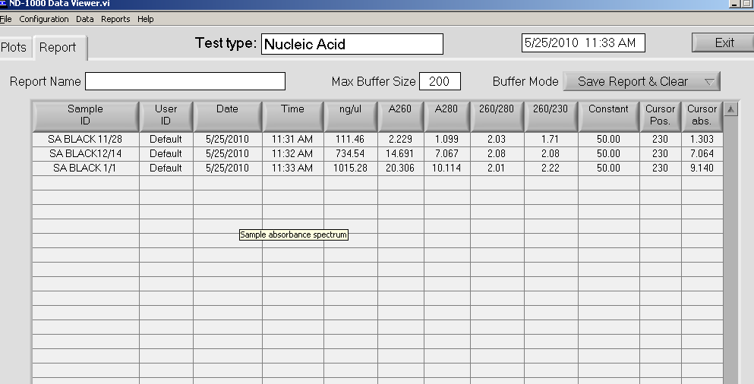Click the 260/280 column header
The width and height of the screenshot is (754, 384).
click(497, 116)
